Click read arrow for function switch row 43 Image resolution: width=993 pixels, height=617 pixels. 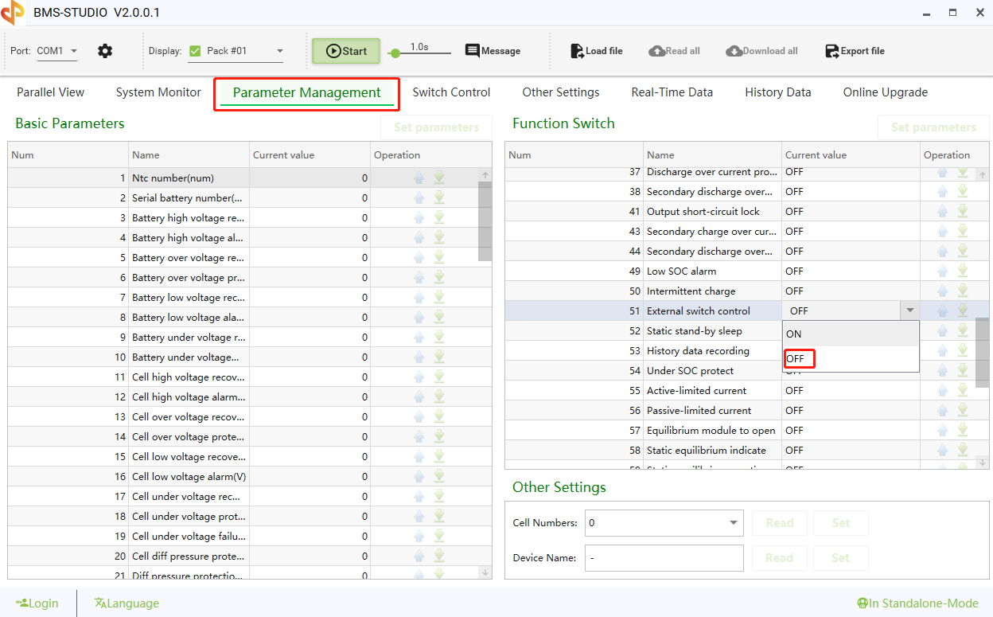[x=943, y=231]
